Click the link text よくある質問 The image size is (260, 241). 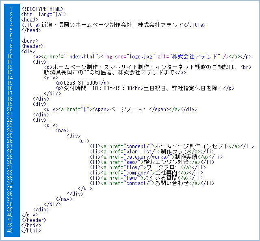click(160, 178)
